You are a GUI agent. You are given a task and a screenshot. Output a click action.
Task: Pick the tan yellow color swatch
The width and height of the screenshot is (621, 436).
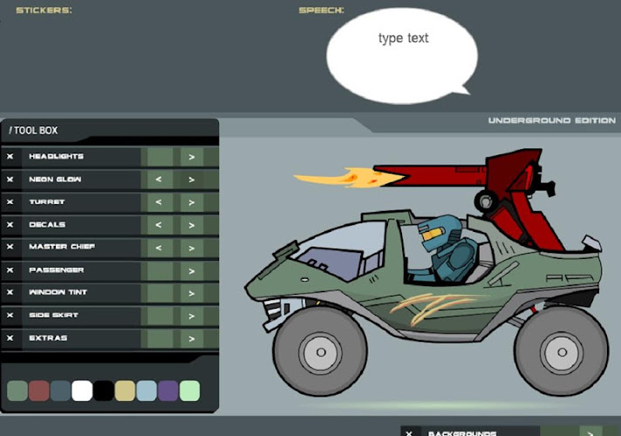[125, 391]
